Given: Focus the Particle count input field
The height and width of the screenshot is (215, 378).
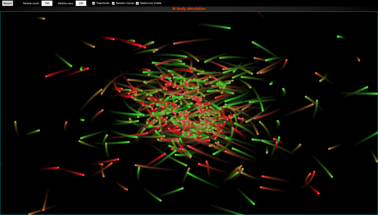Looking at the screenshot, I should click(x=47, y=3).
